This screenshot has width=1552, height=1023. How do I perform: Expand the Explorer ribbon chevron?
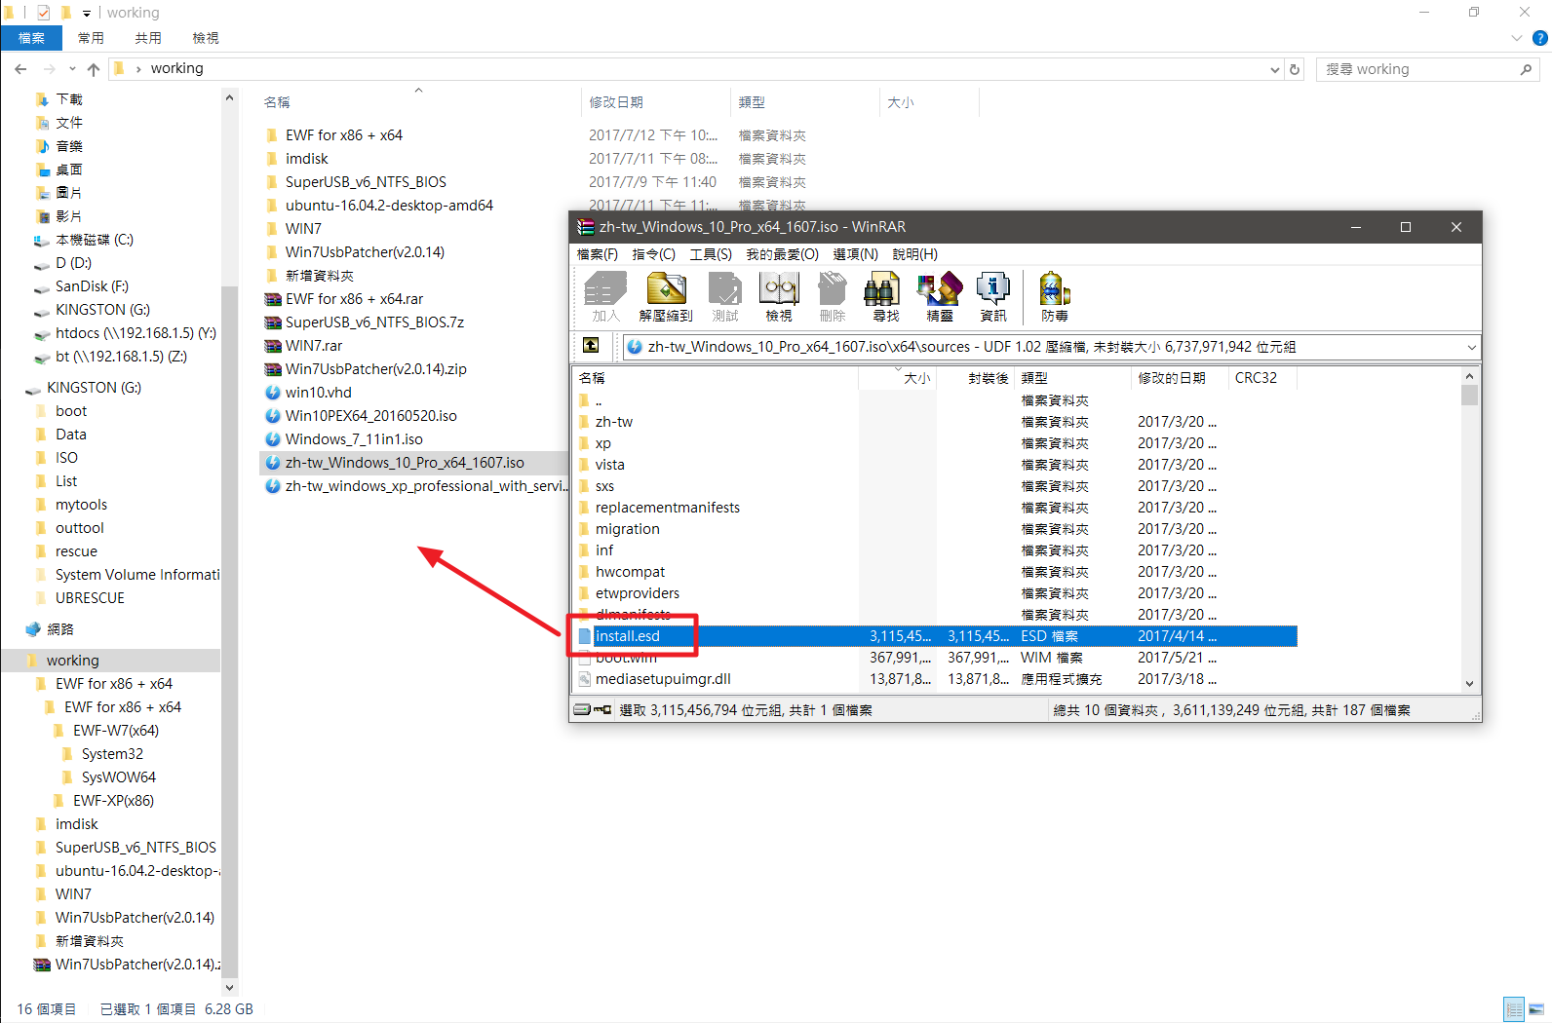coord(1516,38)
